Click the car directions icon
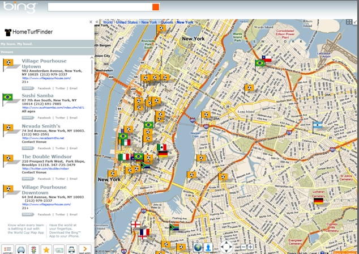359x254 pixels. coord(21,249)
